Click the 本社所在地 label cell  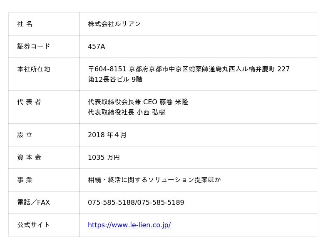point(34,69)
